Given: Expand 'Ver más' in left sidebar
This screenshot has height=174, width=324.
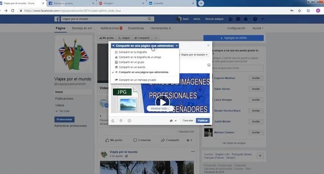Looking at the screenshot, I should [x=63, y=111].
